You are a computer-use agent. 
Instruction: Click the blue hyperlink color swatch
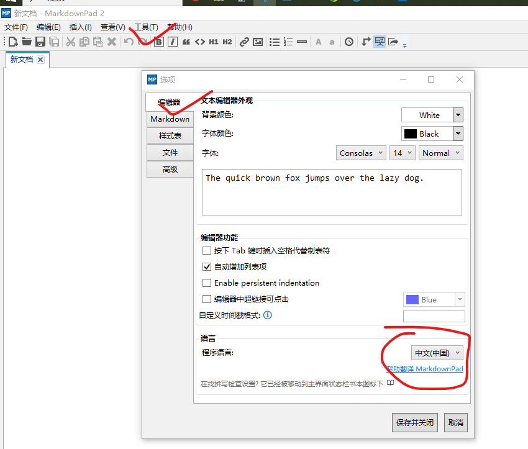412,299
